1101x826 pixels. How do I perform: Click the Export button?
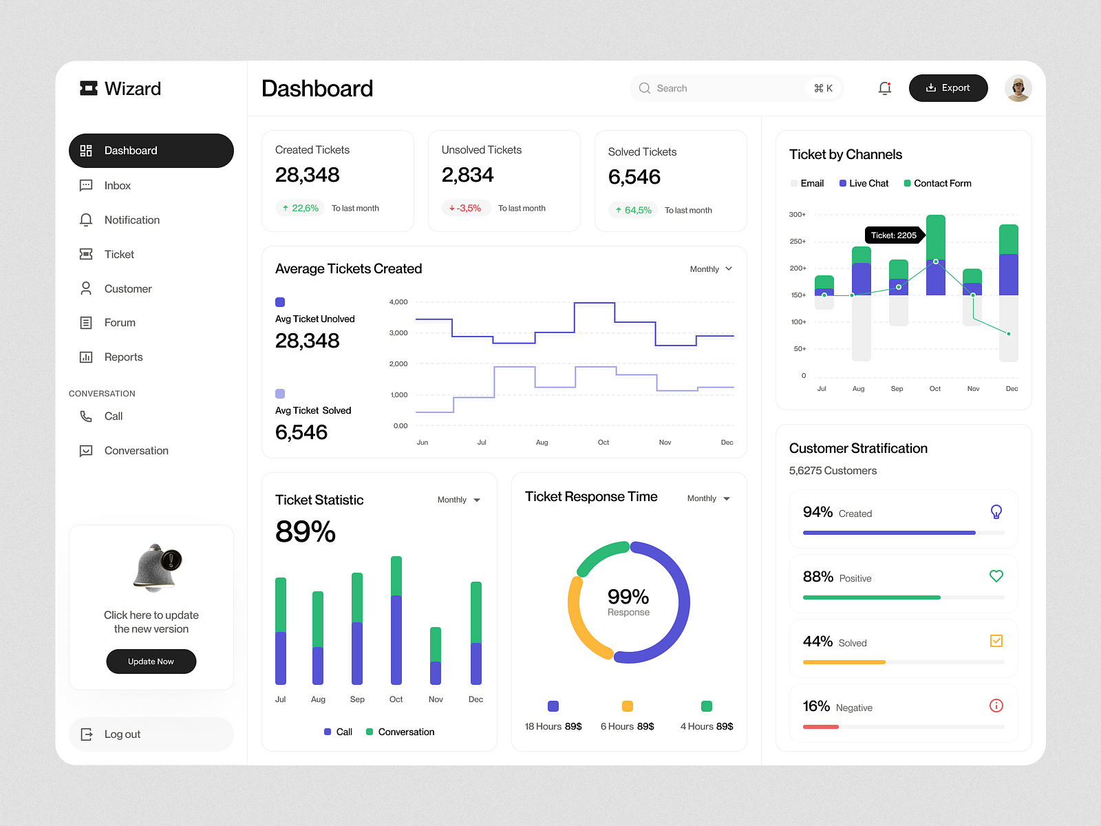click(x=948, y=88)
